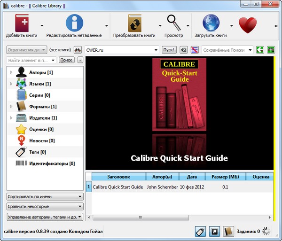Expand the Publishers [1] tree node
282x241 pixels.
pyautogui.click(x=11, y=118)
